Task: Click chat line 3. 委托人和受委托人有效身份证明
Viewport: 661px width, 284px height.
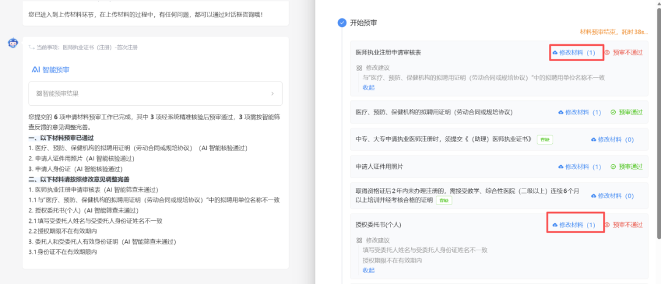Action: pyautogui.click(x=102, y=242)
